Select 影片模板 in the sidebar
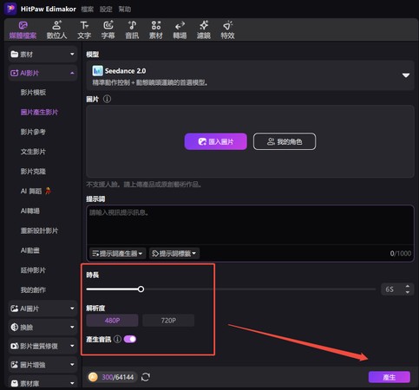 (x=33, y=93)
